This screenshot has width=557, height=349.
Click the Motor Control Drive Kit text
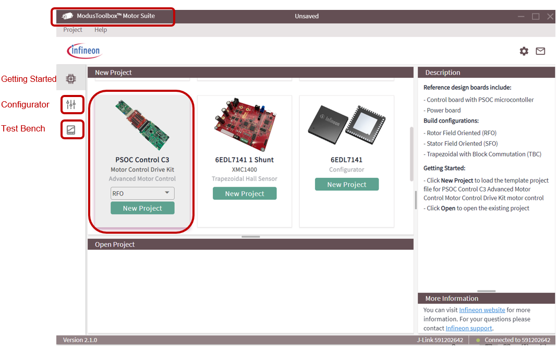pyautogui.click(x=142, y=170)
